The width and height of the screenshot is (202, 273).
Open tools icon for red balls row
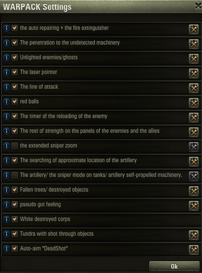coord(194,103)
